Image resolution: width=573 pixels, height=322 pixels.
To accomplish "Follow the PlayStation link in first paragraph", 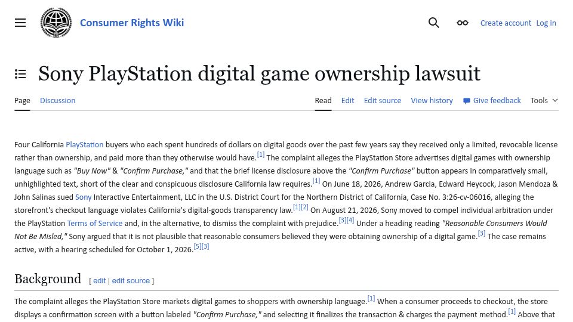I will click(84, 144).
